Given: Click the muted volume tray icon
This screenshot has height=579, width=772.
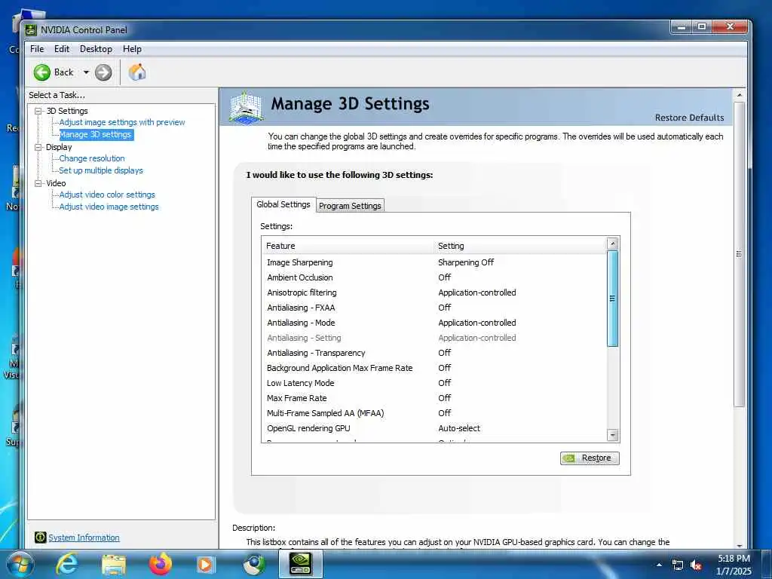Looking at the screenshot, I should (696, 565).
